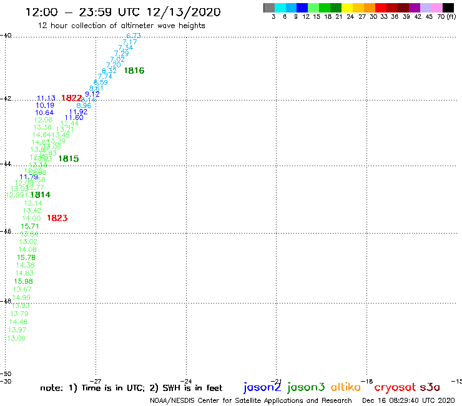Click the gray swatch in the legend

[x=269, y=7]
